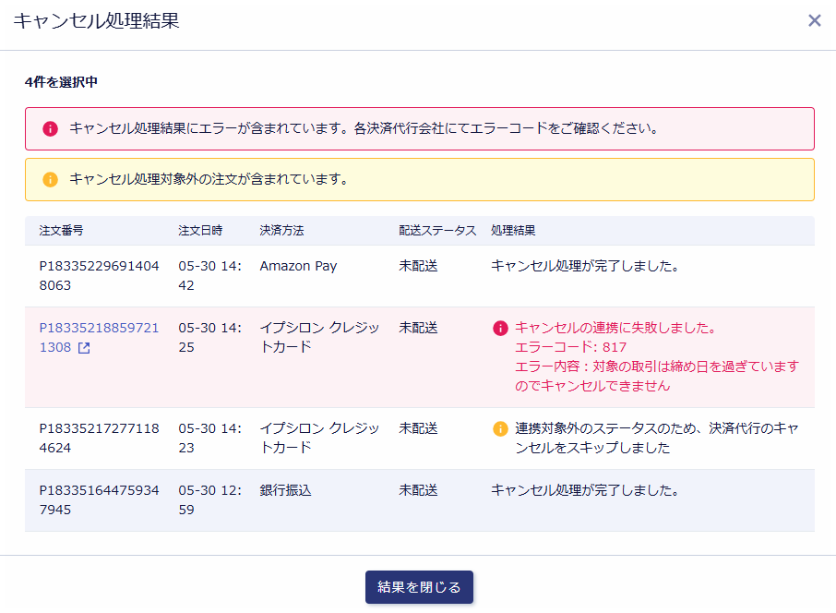The width and height of the screenshot is (836, 613).
Task: Click the 注文日時 column header
Action: tap(200, 231)
